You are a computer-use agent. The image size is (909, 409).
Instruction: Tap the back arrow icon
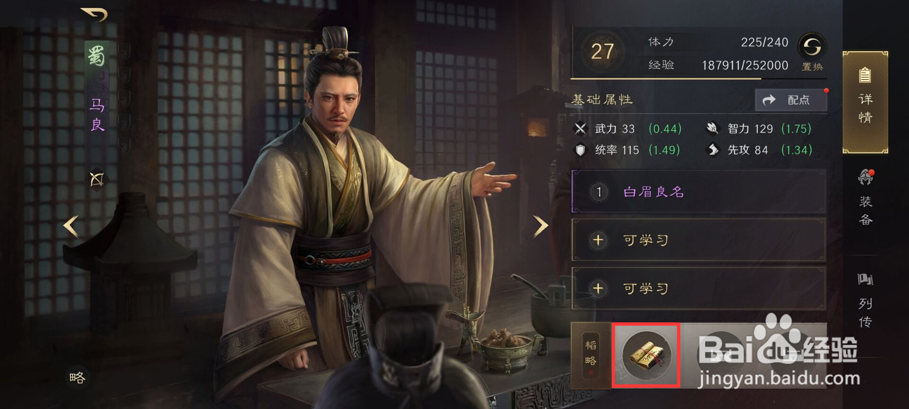click(x=94, y=15)
